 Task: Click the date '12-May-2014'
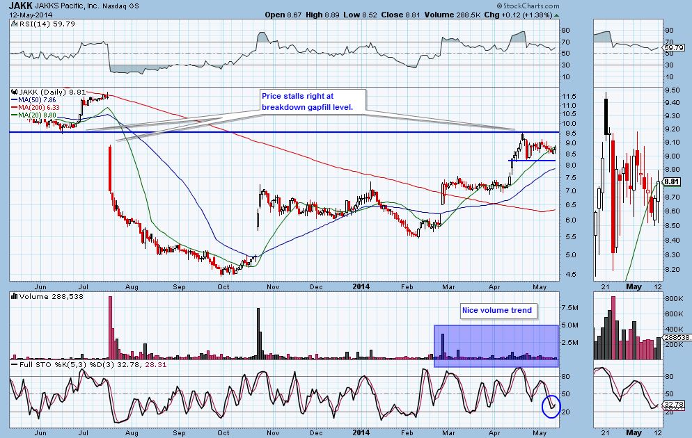31,15
